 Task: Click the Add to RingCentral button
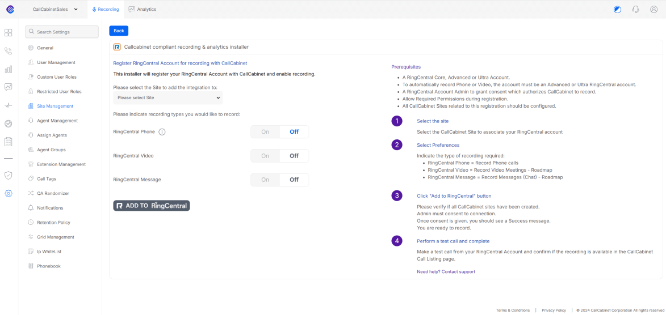click(152, 206)
